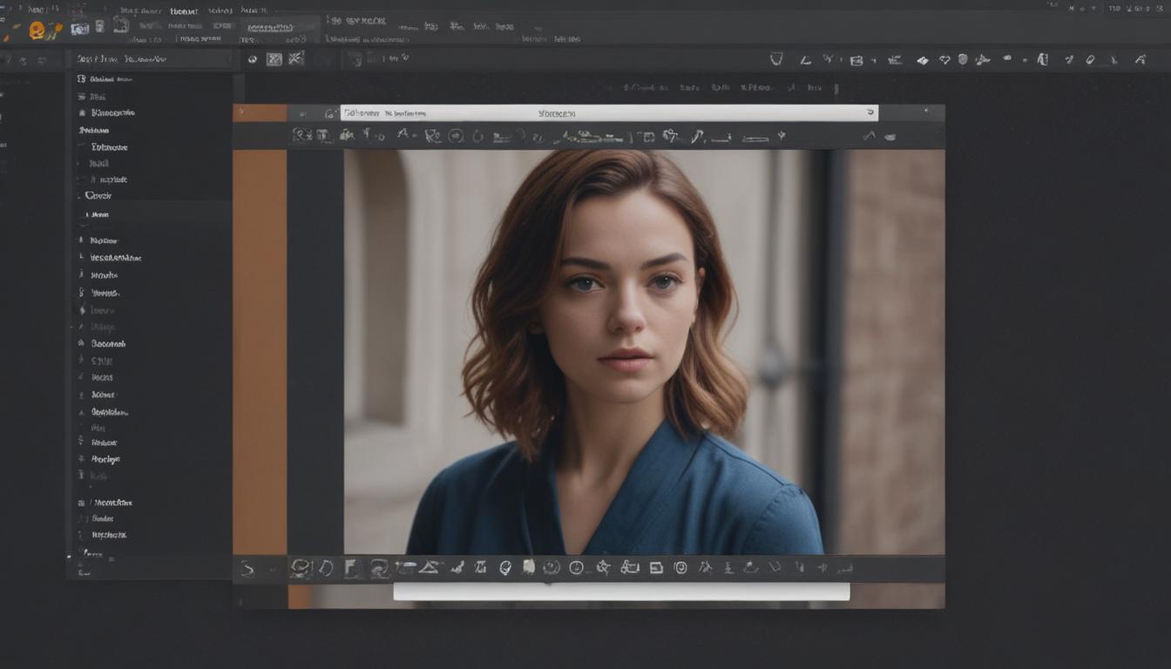Open the arrow at the white title field's right end

tap(870, 112)
